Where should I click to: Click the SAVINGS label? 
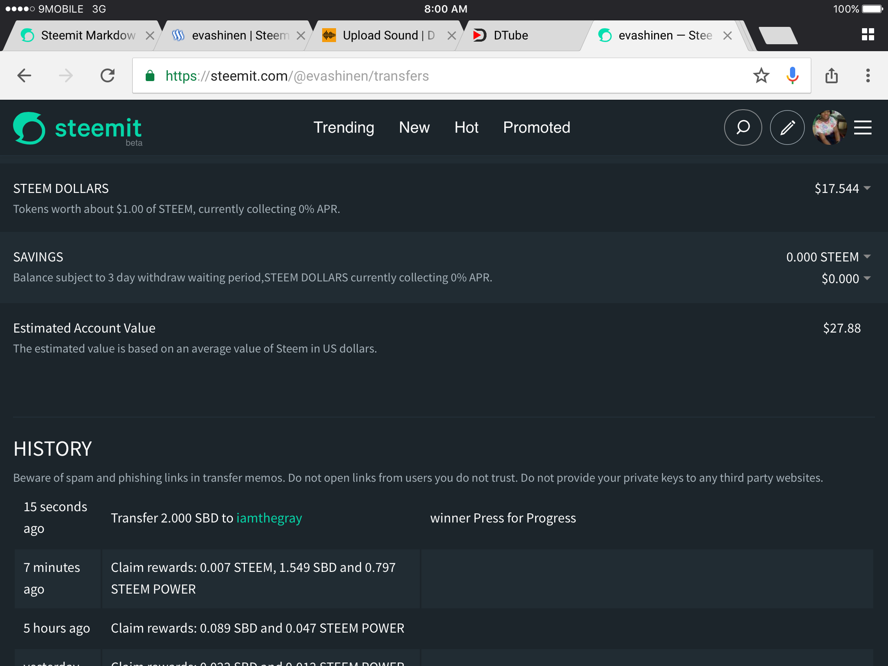[38, 257]
